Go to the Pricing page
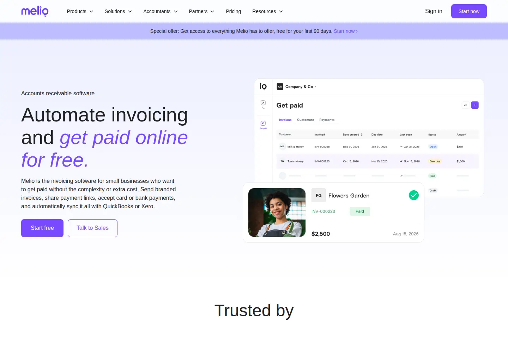Viewport: 508px width, 353px height. coord(234,11)
